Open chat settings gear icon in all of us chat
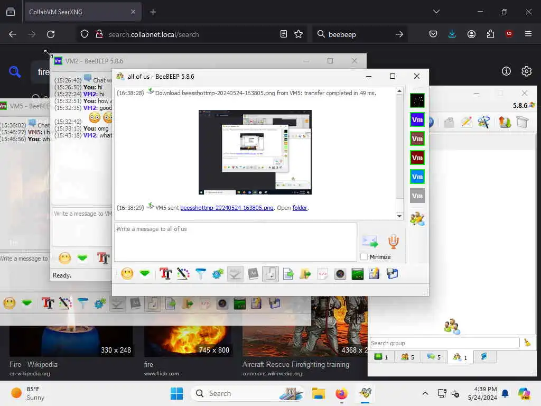Screen dimensions: 541x406 click(x=218, y=274)
